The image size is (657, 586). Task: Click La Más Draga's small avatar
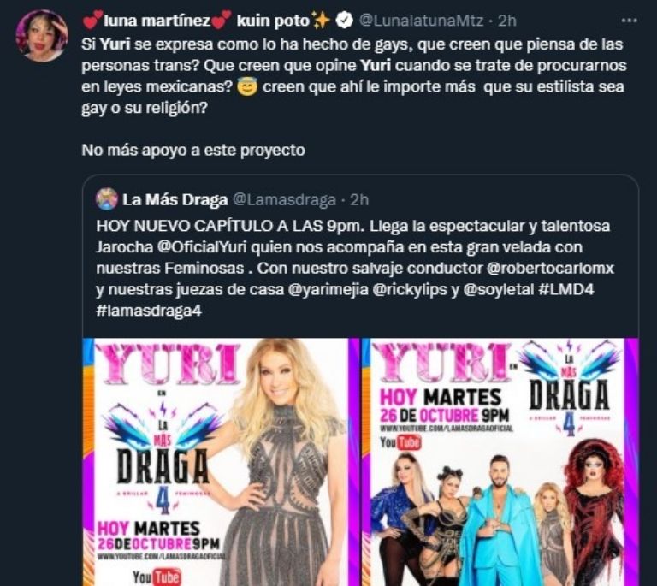(x=106, y=199)
